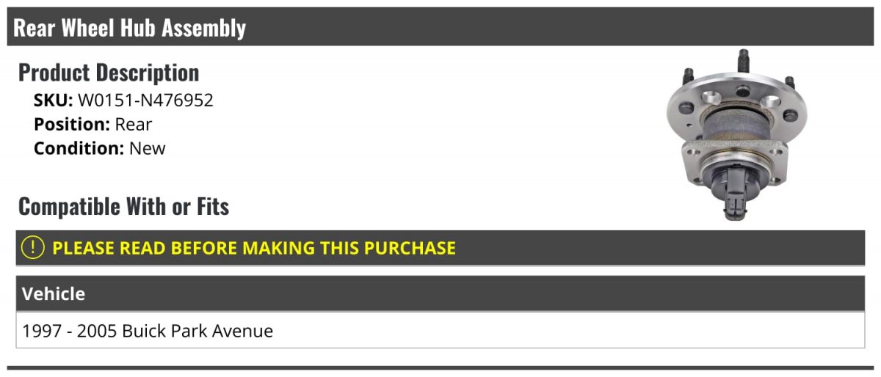This screenshot has width=881, height=377.
Task: Click the Position label
Action: [x=72, y=124]
